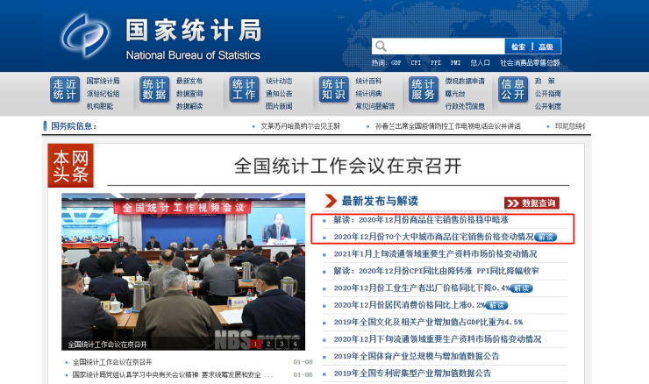Open 2019年全国体育产业总规模与增加值数据公告
Viewport: 649px width, 384px height.
pos(417,356)
